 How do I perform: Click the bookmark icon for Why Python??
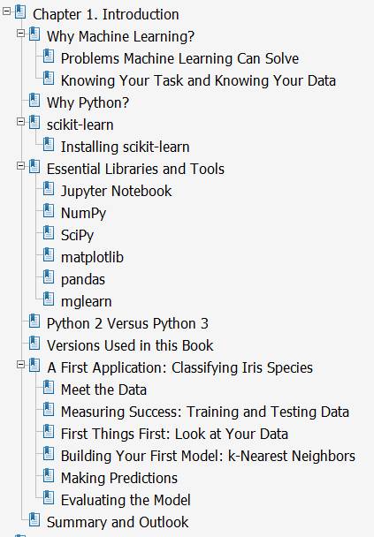click(x=34, y=101)
